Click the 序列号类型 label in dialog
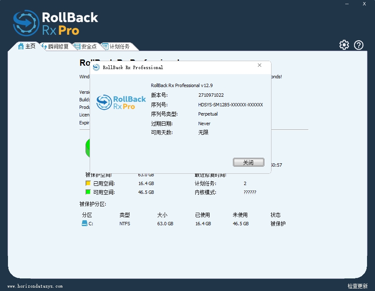This screenshot has width=375, height=291. click(164, 114)
